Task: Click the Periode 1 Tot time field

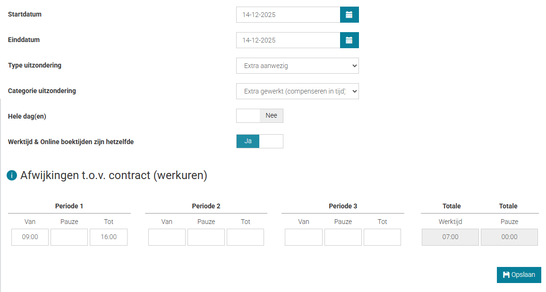Action: tap(109, 237)
